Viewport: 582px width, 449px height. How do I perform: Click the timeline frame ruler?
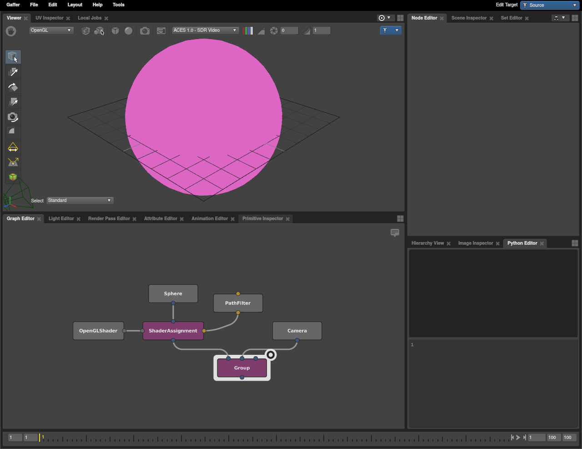[273, 438]
